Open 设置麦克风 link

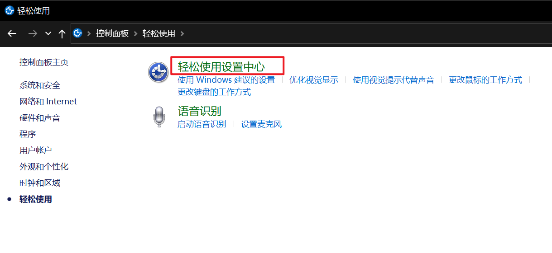[261, 124]
